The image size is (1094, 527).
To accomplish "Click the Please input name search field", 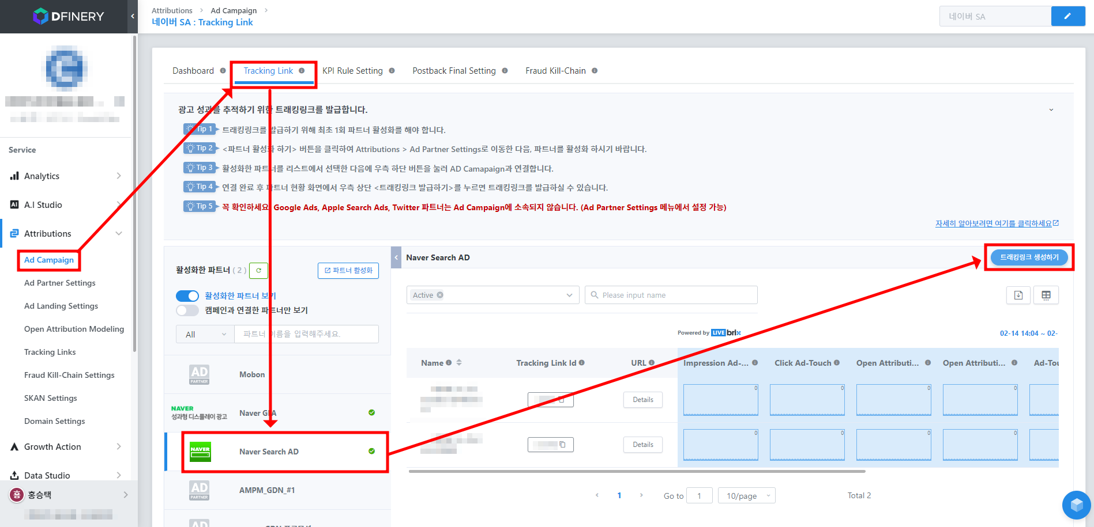I will 671,295.
